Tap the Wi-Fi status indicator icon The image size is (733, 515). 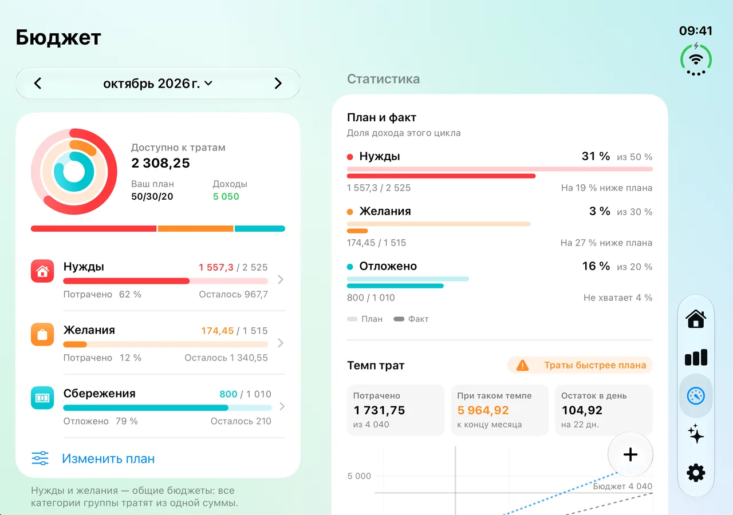point(696,59)
